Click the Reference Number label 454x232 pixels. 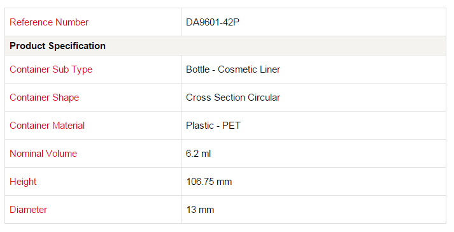pos(49,22)
